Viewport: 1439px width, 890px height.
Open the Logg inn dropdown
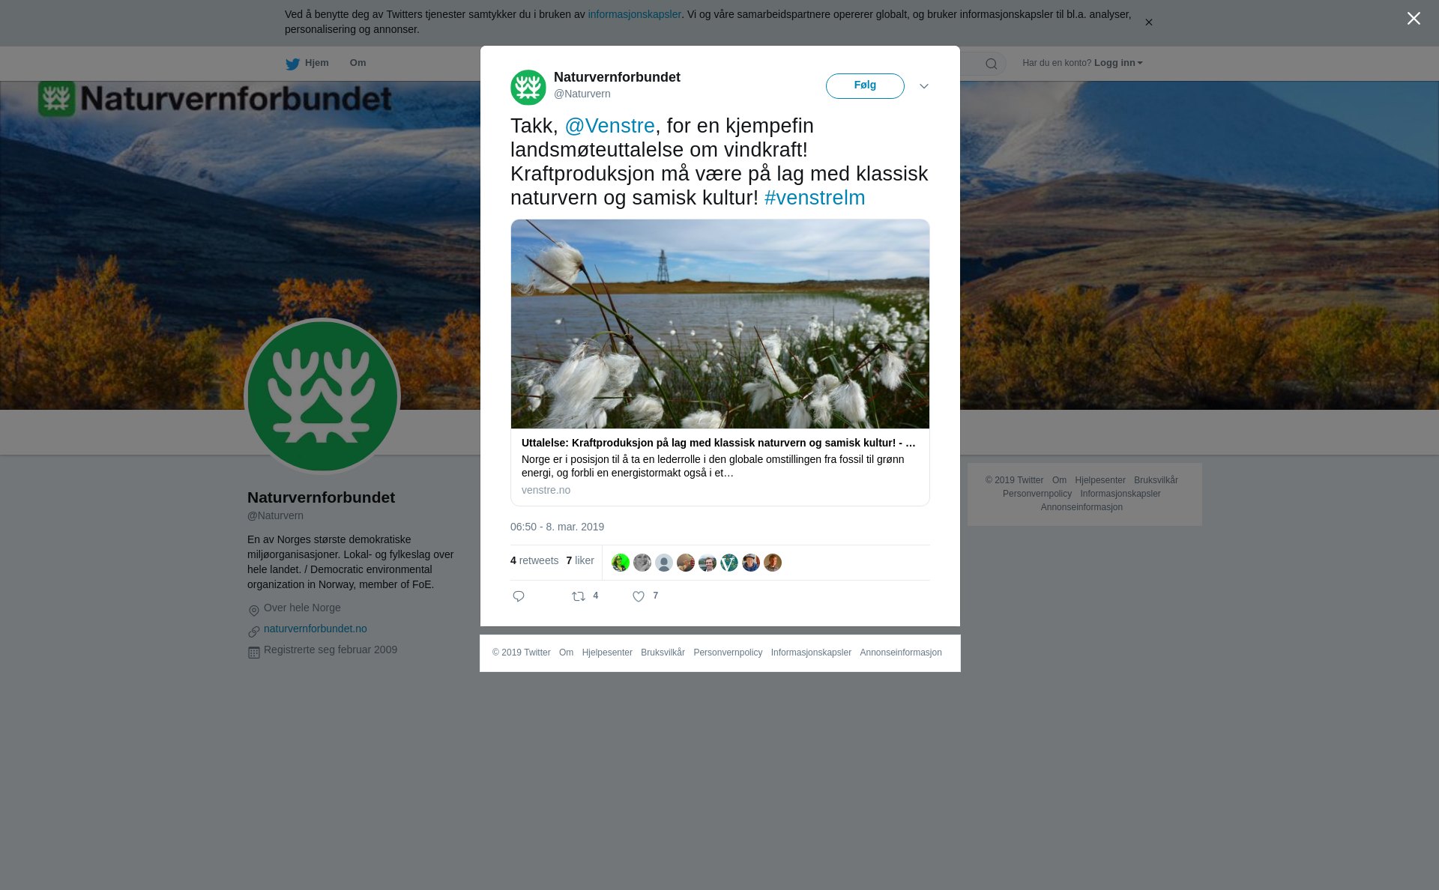coord(1118,63)
